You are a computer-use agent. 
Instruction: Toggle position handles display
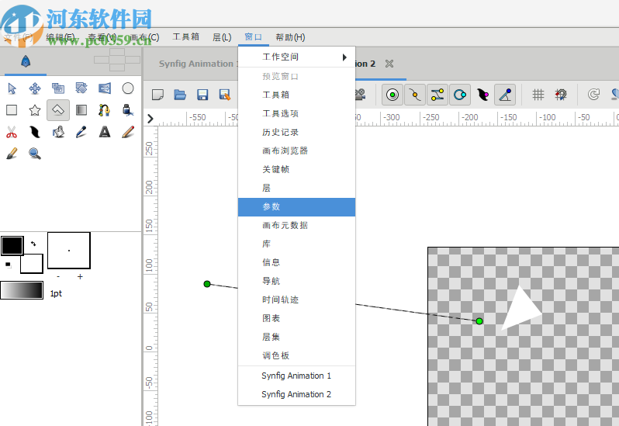tap(392, 95)
